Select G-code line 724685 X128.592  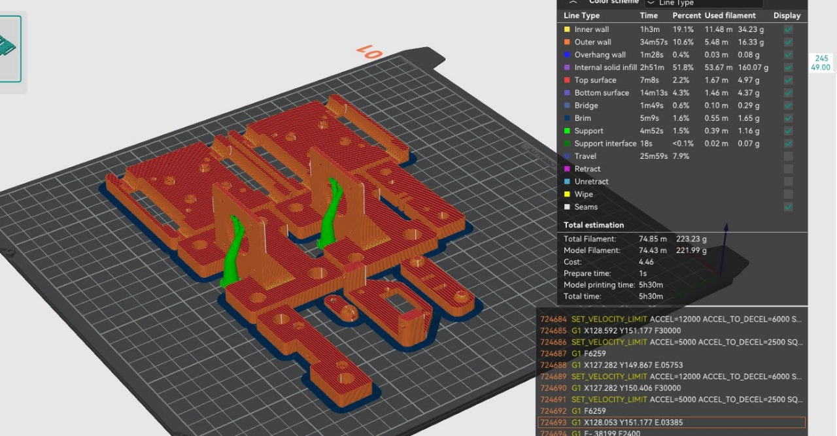(672, 331)
